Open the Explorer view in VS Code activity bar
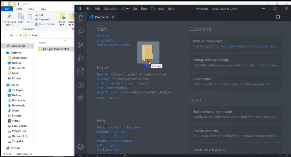This screenshot has width=291, height=157. point(81,18)
